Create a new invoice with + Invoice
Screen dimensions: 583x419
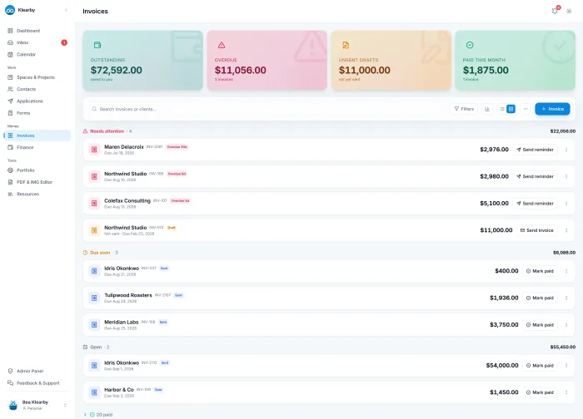(552, 109)
